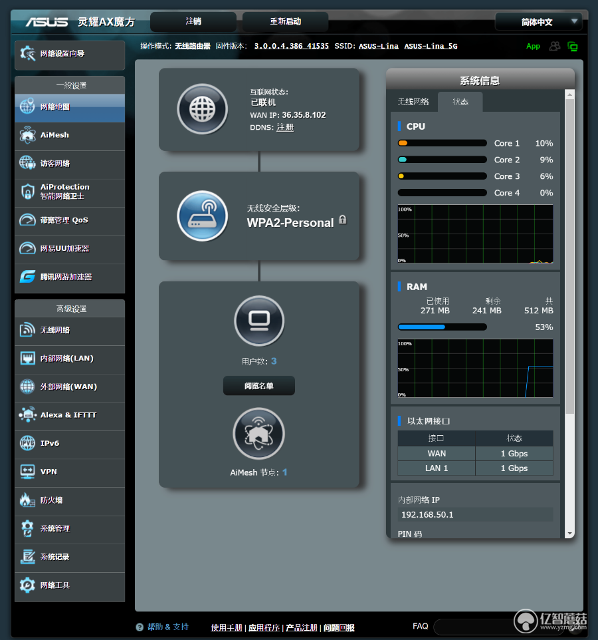Click the green App link
Screen dimensions: 598x640
(x=533, y=46)
